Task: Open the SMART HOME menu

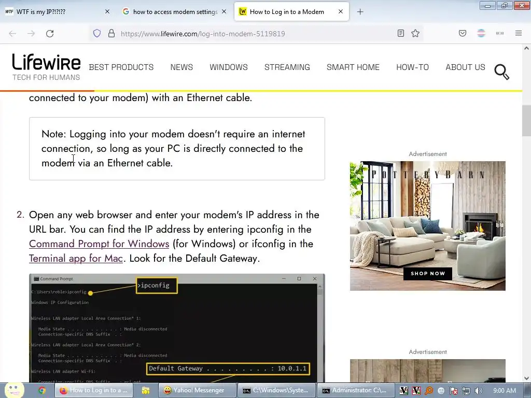Action: click(353, 67)
